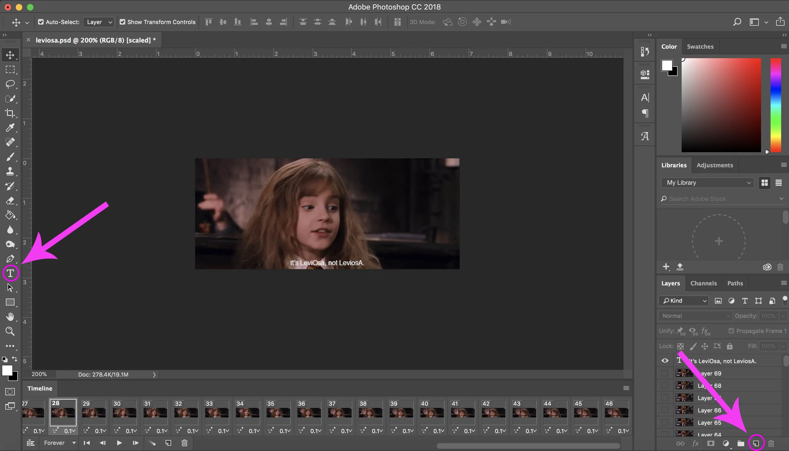The height and width of the screenshot is (451, 789).
Task: Select the Clone Stamp tool
Action: pos(10,171)
